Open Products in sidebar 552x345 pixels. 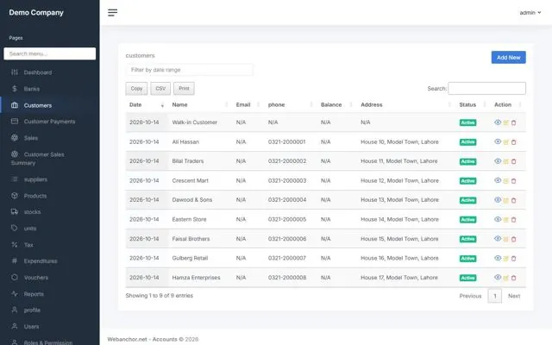(x=50, y=196)
